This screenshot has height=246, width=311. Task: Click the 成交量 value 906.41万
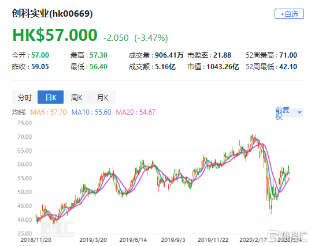click(x=169, y=55)
